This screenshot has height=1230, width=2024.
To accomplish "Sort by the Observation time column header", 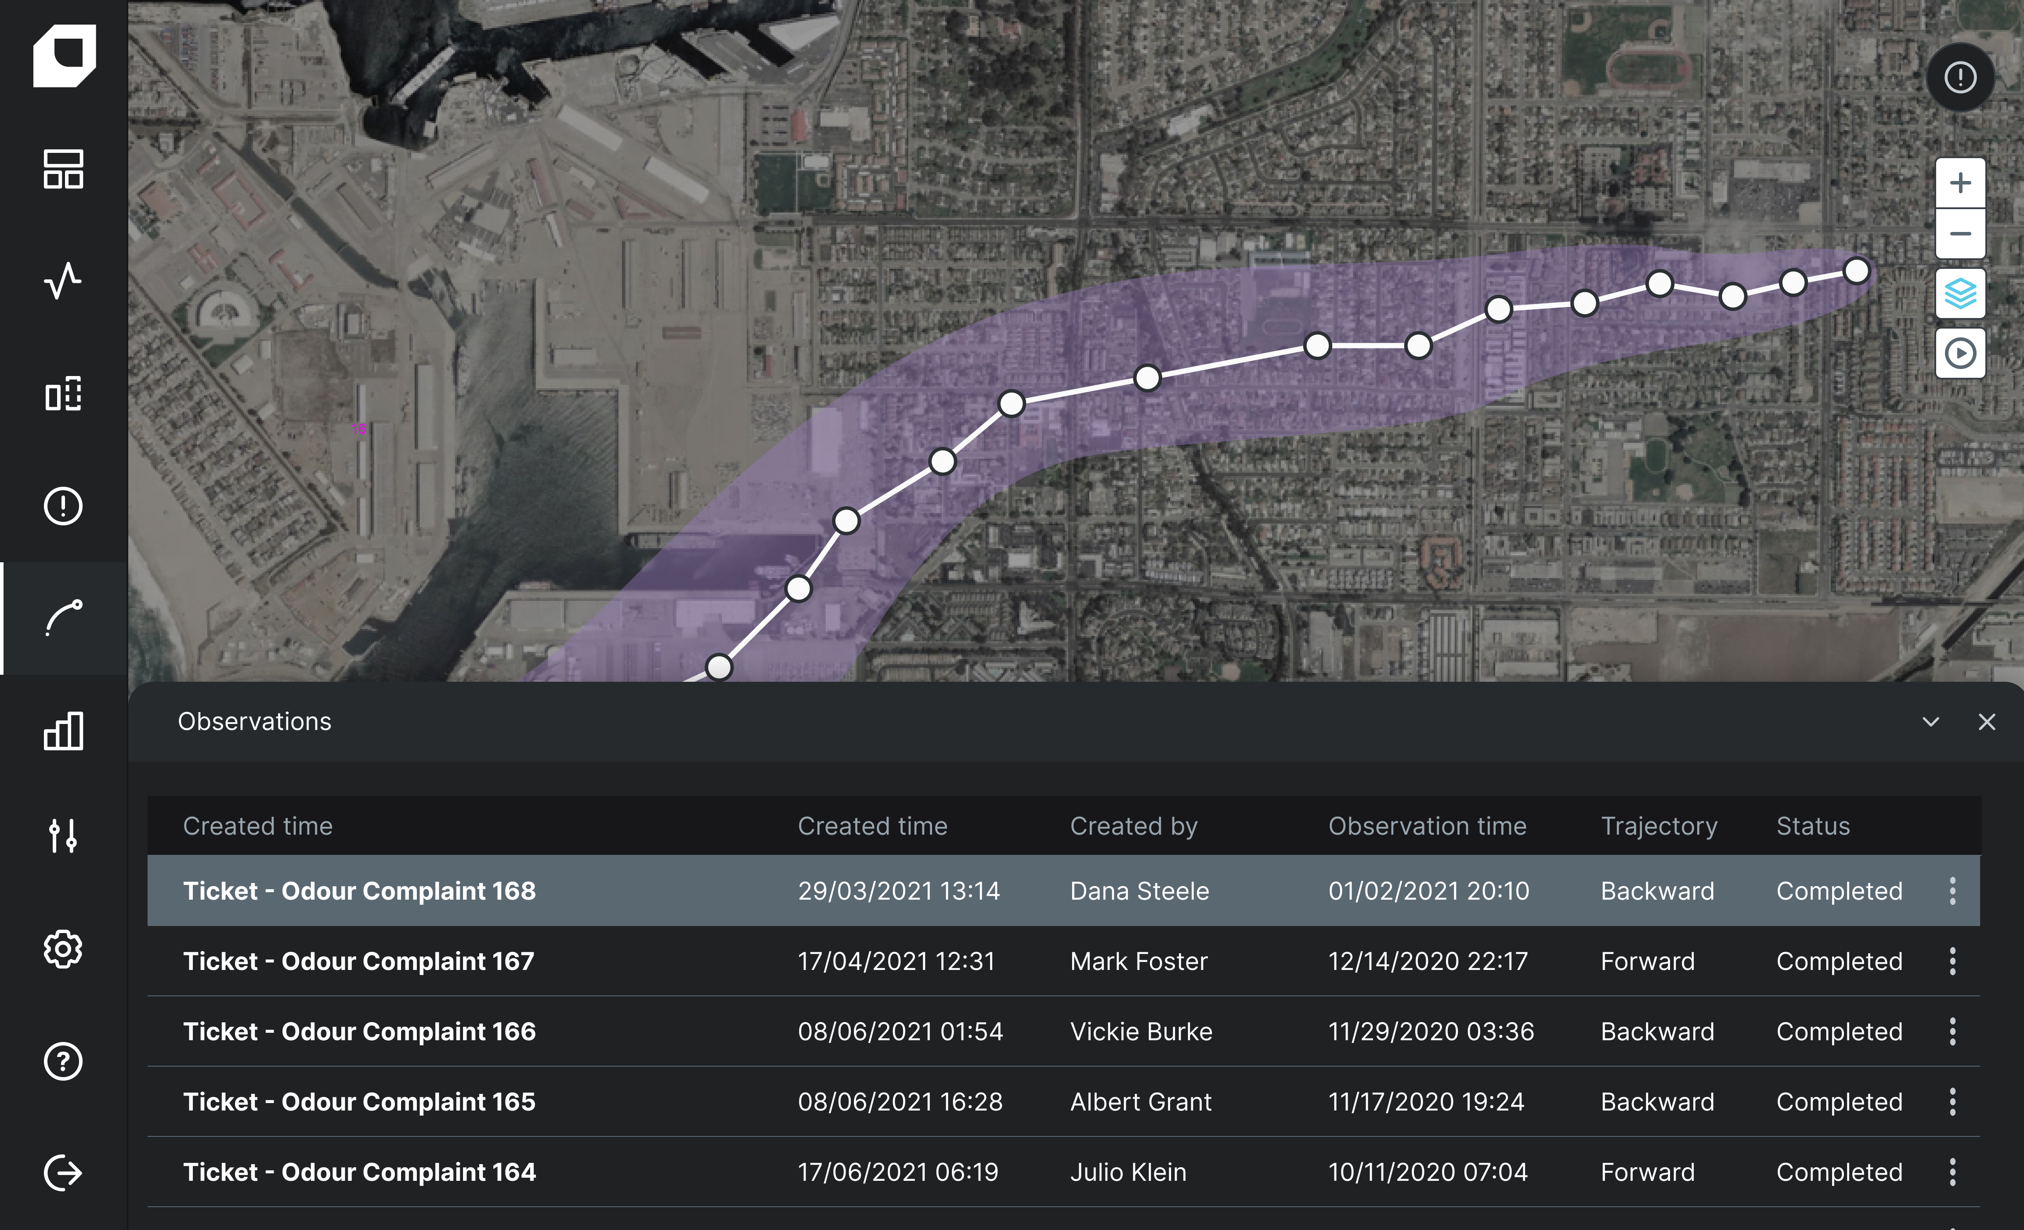I will pyautogui.click(x=1427, y=826).
